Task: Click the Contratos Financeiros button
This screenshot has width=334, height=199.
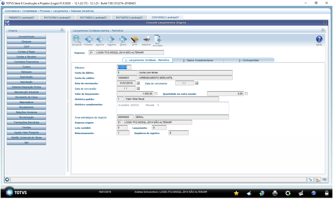Action: click(26, 62)
